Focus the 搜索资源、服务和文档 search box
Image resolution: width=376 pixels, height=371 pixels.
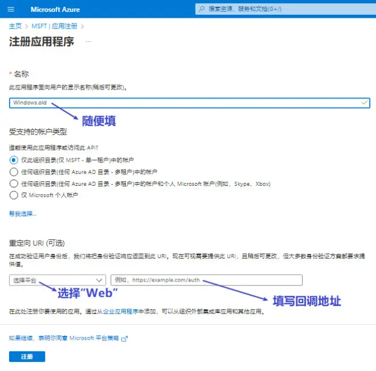(285, 9)
